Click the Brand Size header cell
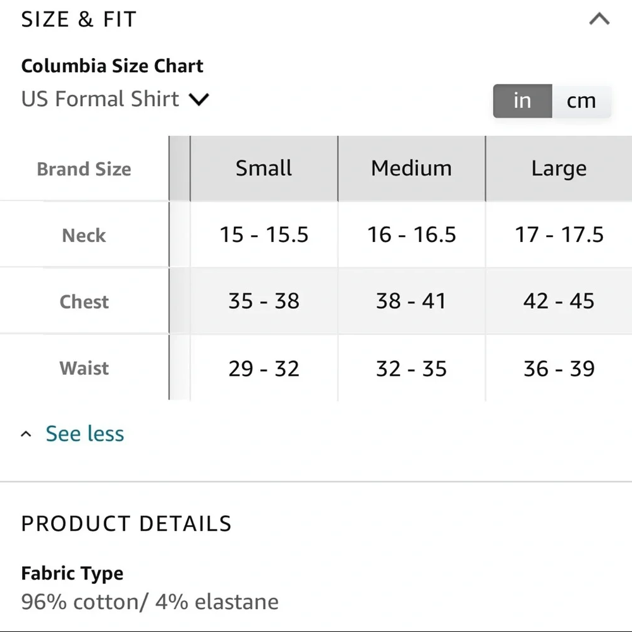 (x=84, y=169)
